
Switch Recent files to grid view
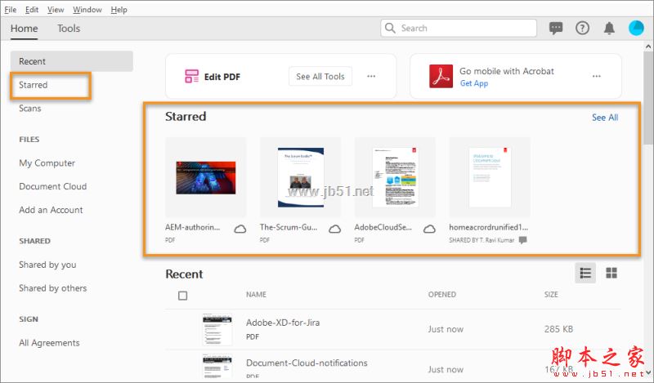pos(611,273)
